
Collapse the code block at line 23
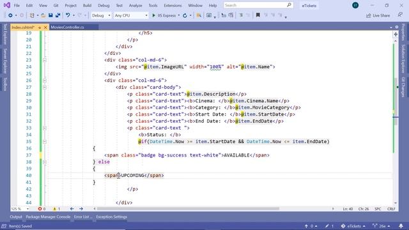[45, 60]
